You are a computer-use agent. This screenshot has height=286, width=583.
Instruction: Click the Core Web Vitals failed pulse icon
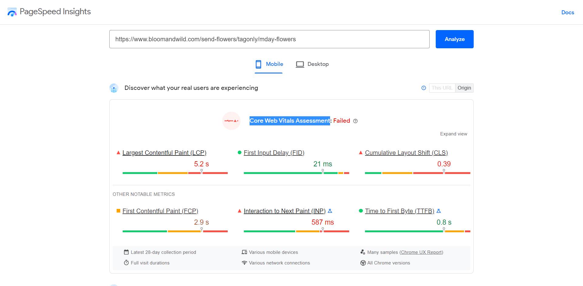pyautogui.click(x=231, y=121)
